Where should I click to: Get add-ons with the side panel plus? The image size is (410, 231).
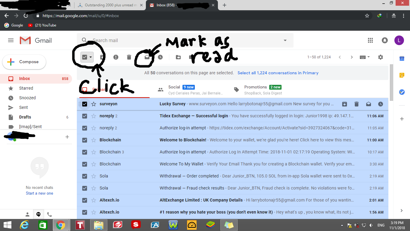point(402,119)
